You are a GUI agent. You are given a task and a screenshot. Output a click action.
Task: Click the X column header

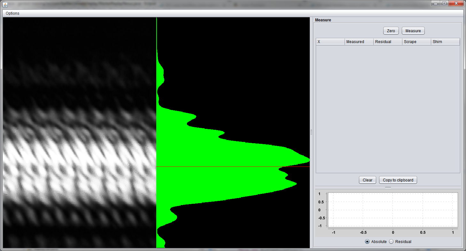point(330,42)
